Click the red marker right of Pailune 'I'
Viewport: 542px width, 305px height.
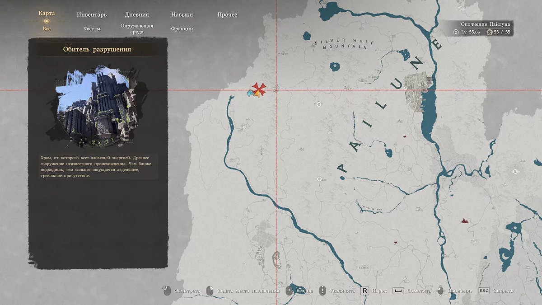pos(405,136)
